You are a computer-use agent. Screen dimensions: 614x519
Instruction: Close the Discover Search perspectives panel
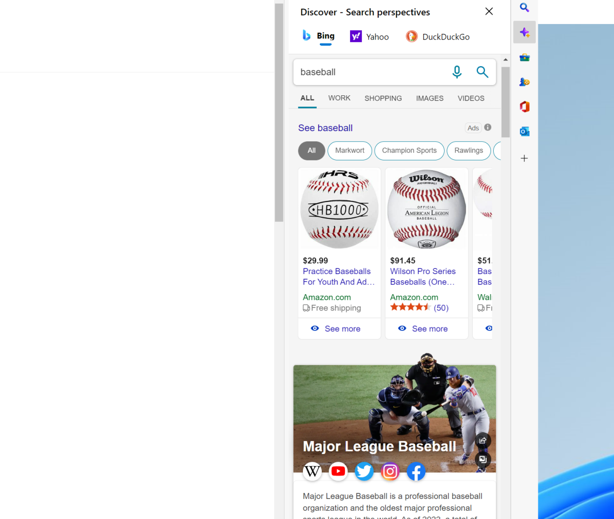coord(489,11)
